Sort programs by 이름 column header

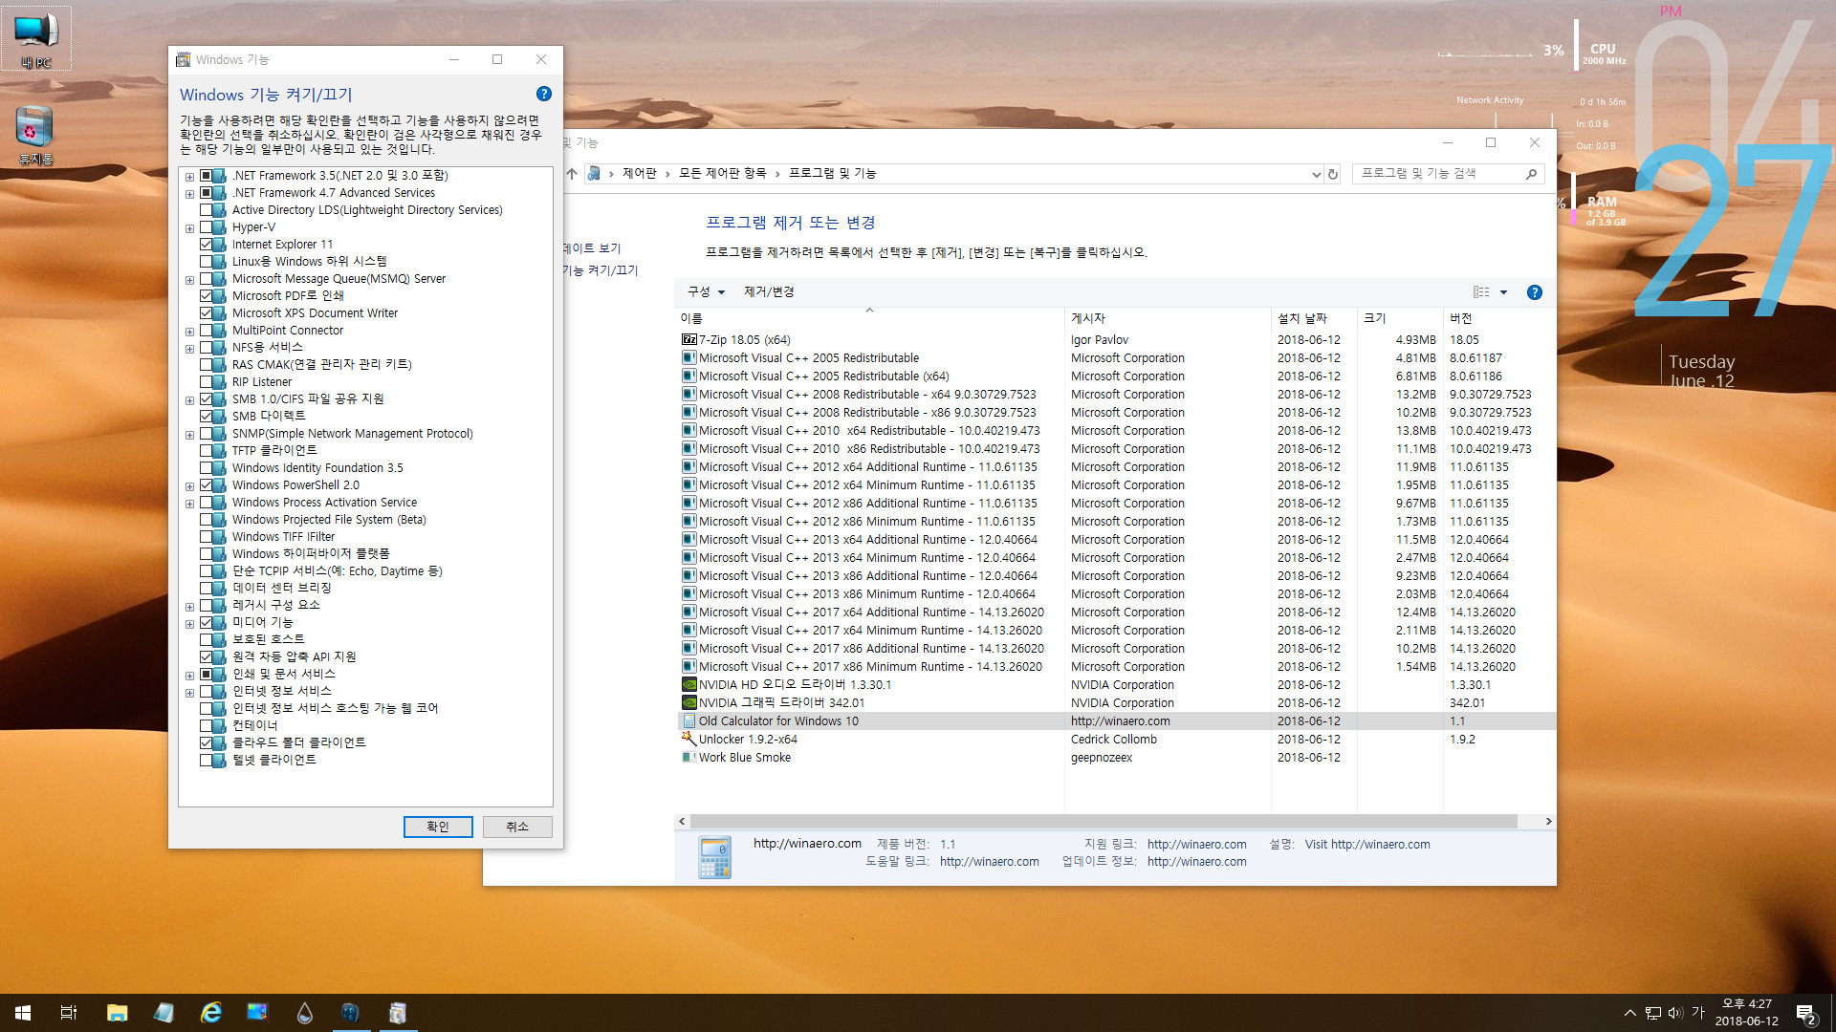(x=871, y=318)
